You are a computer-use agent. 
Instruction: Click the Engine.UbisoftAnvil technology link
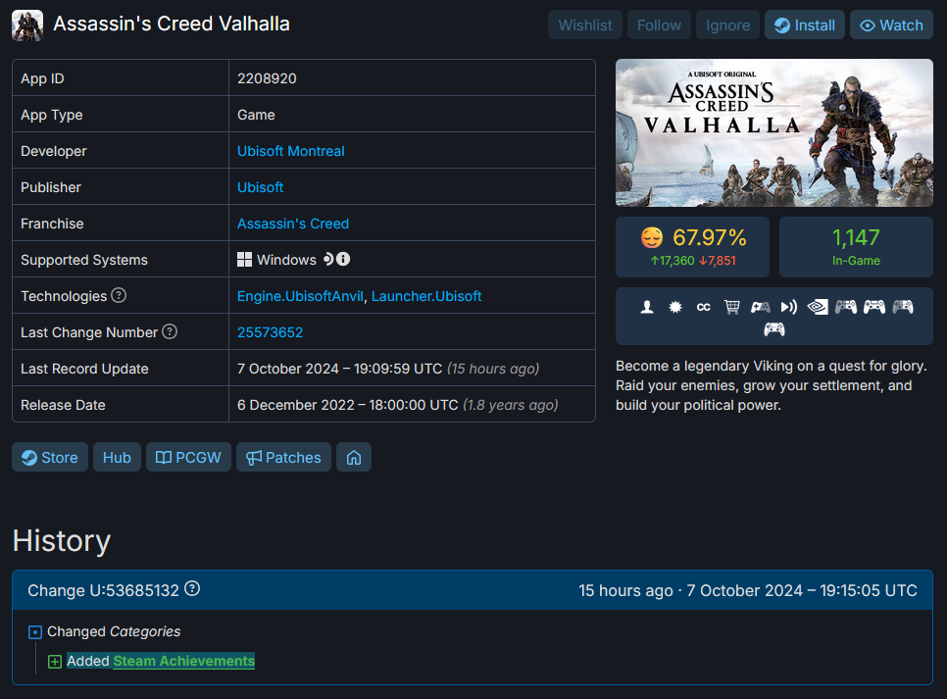click(x=300, y=296)
